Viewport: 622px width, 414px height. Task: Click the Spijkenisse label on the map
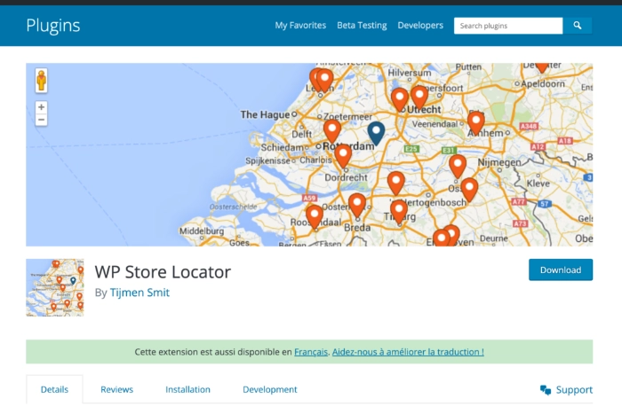click(x=267, y=160)
